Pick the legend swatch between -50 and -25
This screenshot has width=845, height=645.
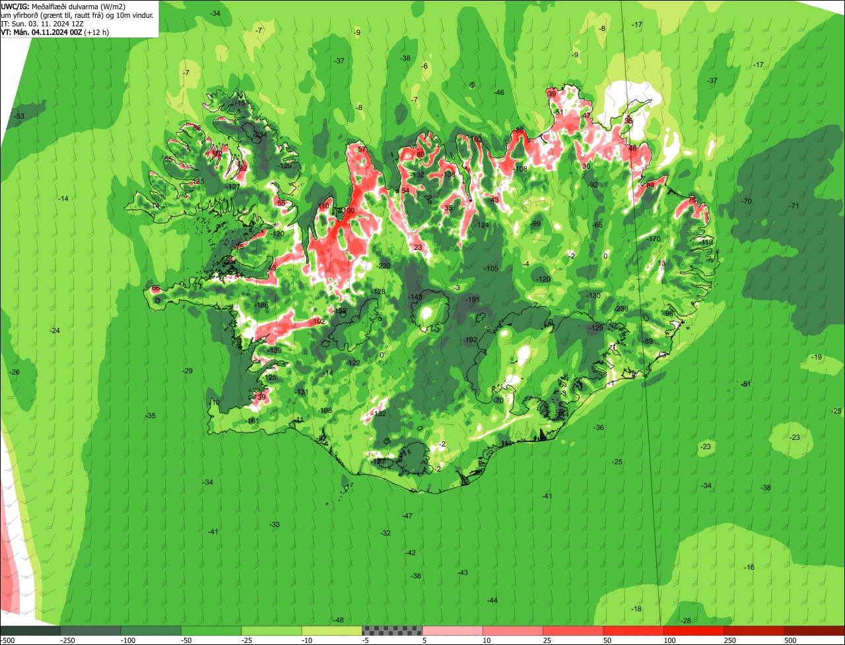tap(211, 630)
